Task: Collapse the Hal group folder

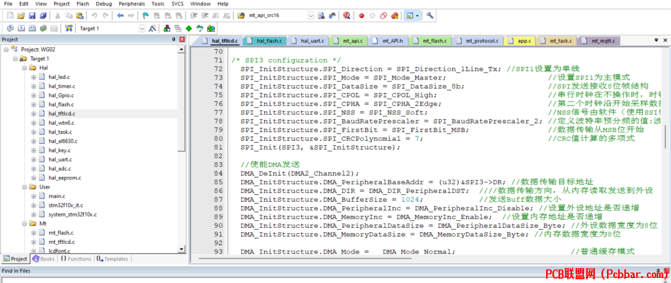Action: (x=24, y=68)
